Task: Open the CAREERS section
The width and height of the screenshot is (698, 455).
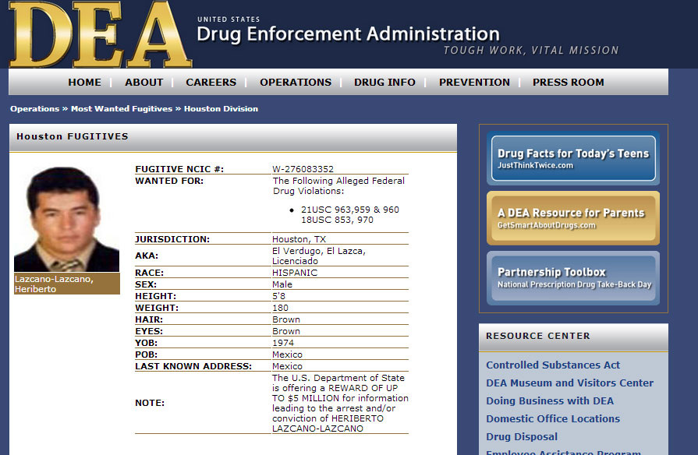Action: pyautogui.click(x=211, y=83)
